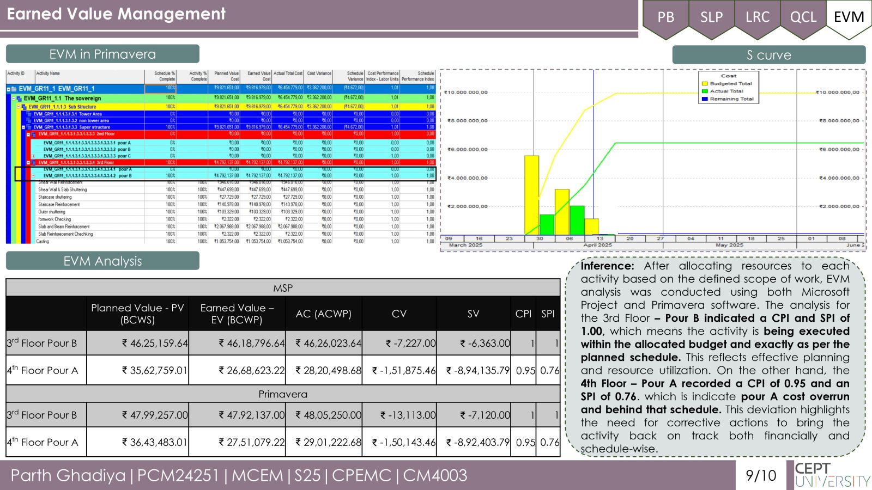This screenshot has height=490, width=872.
Task: Collapse the 'Super structure' WBS node
Action: 23,127
